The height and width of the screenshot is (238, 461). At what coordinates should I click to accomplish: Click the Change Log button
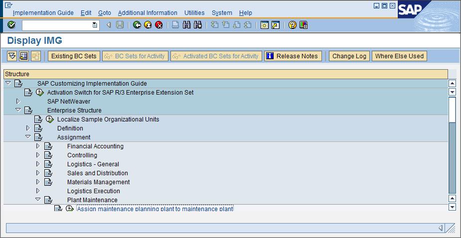click(349, 56)
